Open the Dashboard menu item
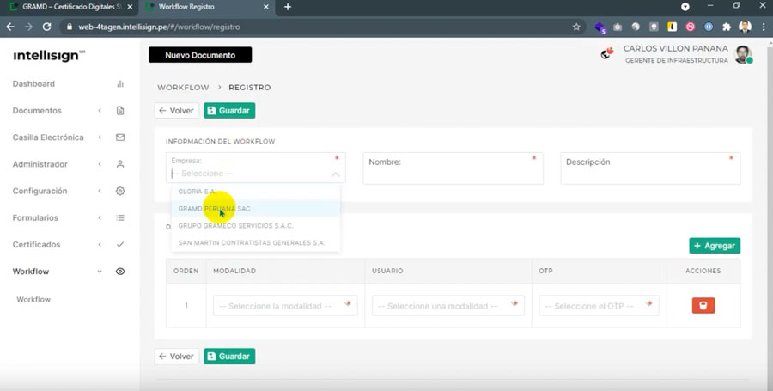This screenshot has width=773, height=391. [x=33, y=84]
